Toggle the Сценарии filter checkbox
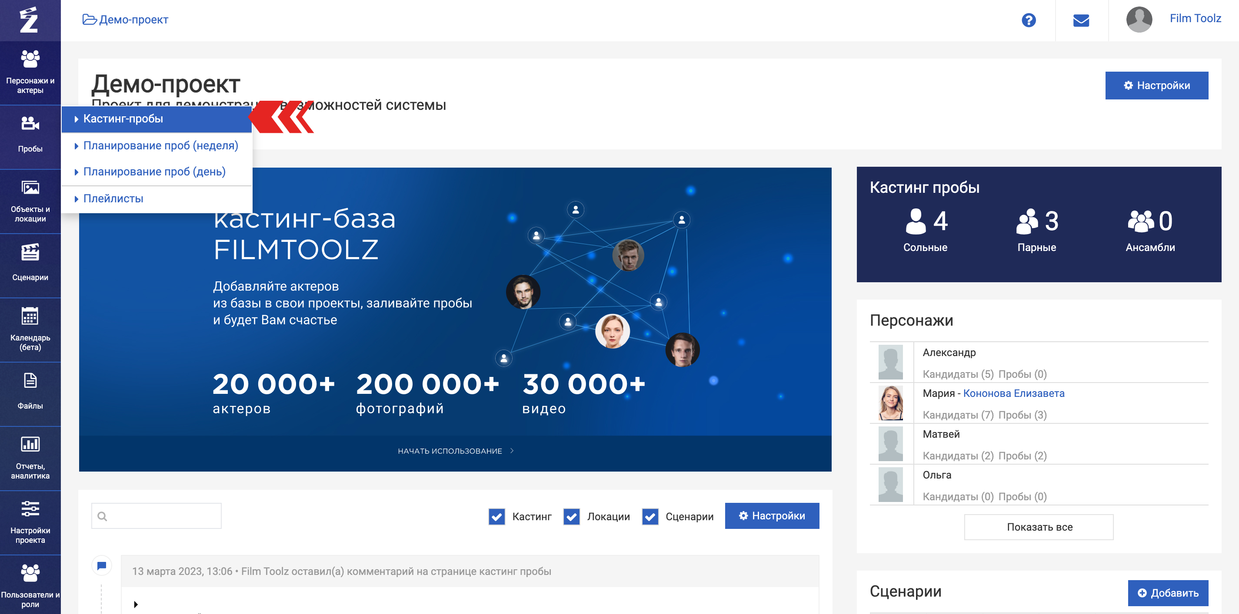This screenshot has width=1239, height=614. [650, 516]
